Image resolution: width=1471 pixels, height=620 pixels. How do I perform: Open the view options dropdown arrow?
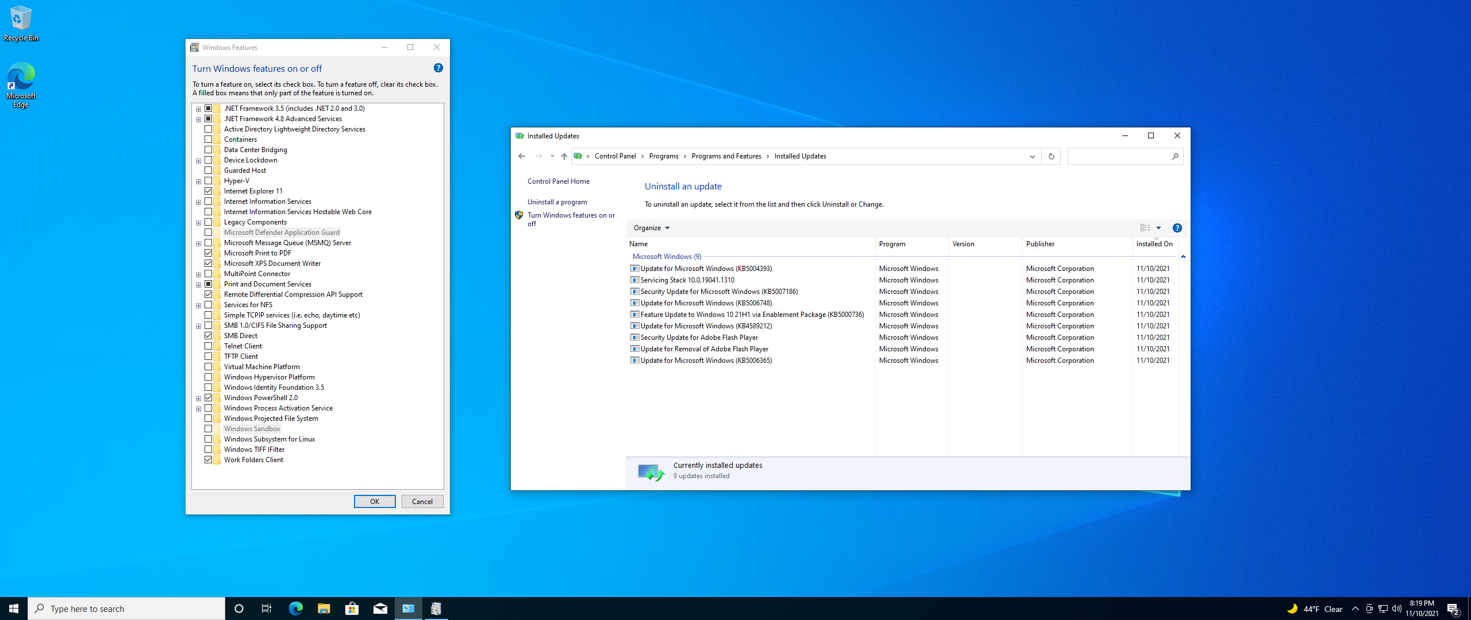(1158, 228)
